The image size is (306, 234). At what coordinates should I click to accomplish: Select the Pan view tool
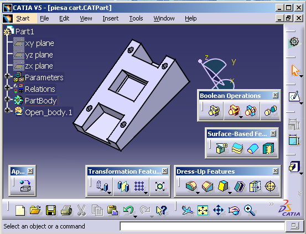click(218, 210)
